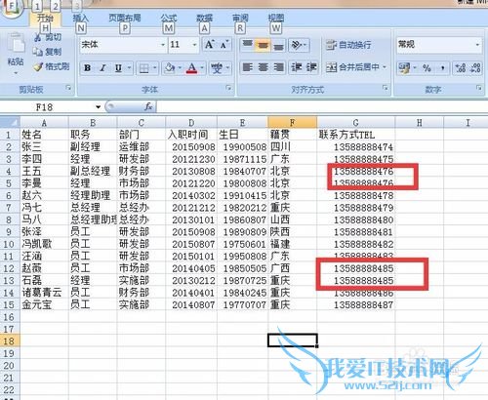Click the phonetic guide (文) icon

(x=217, y=68)
